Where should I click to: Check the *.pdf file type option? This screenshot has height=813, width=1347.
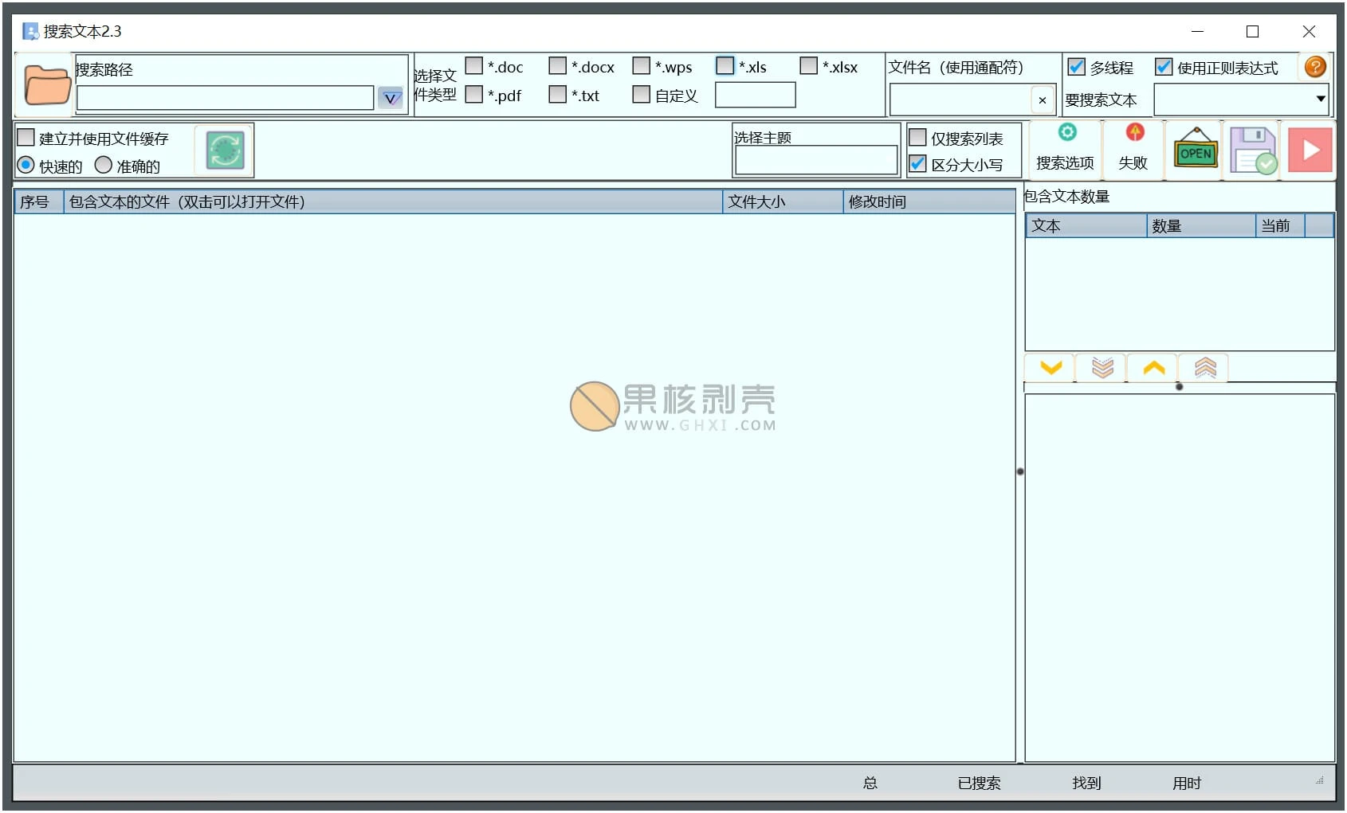pyautogui.click(x=474, y=94)
